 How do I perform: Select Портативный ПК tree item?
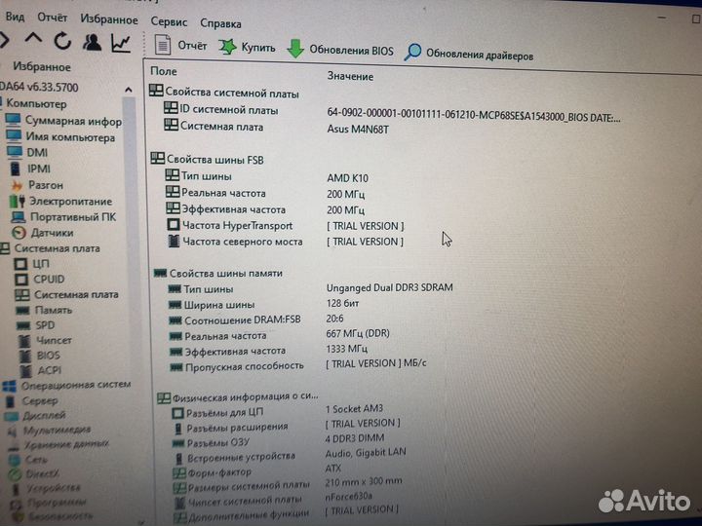tap(64, 217)
